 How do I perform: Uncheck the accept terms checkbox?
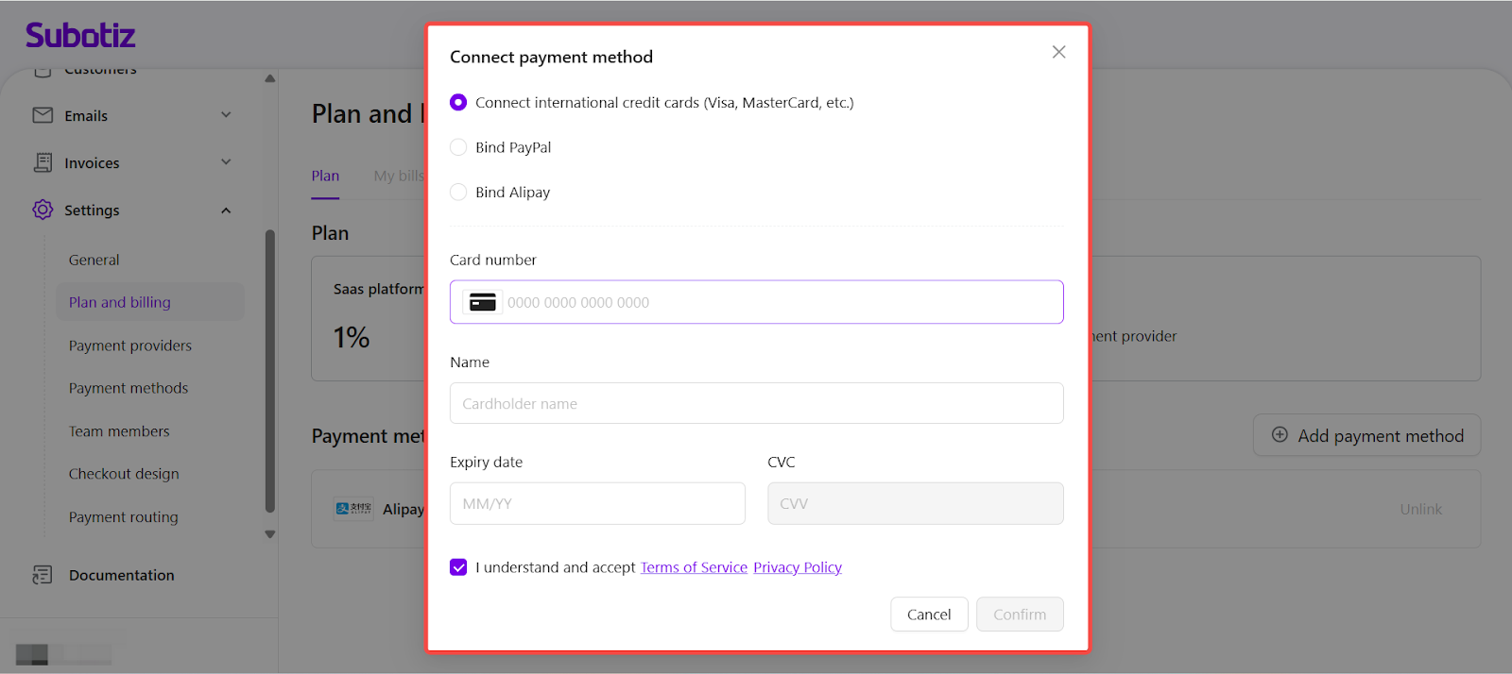point(458,567)
